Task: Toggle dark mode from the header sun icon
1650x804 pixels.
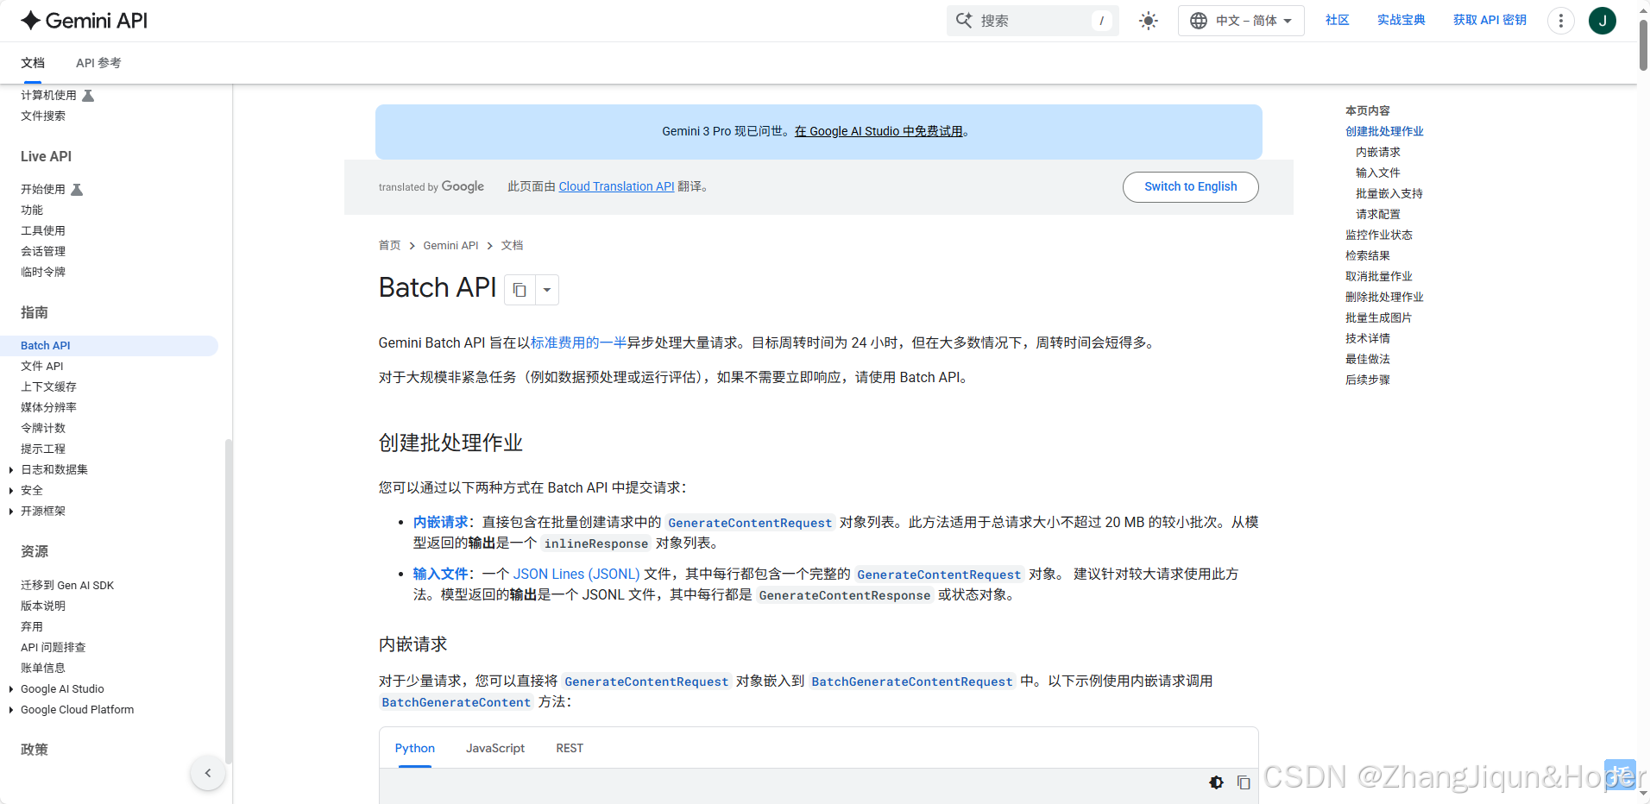Action: (1149, 20)
